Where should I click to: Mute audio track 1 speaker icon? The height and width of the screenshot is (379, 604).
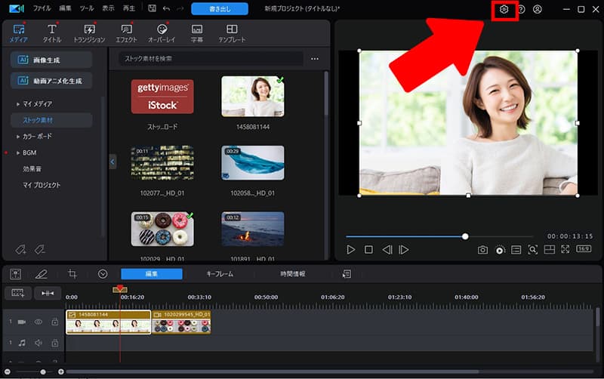(x=39, y=342)
